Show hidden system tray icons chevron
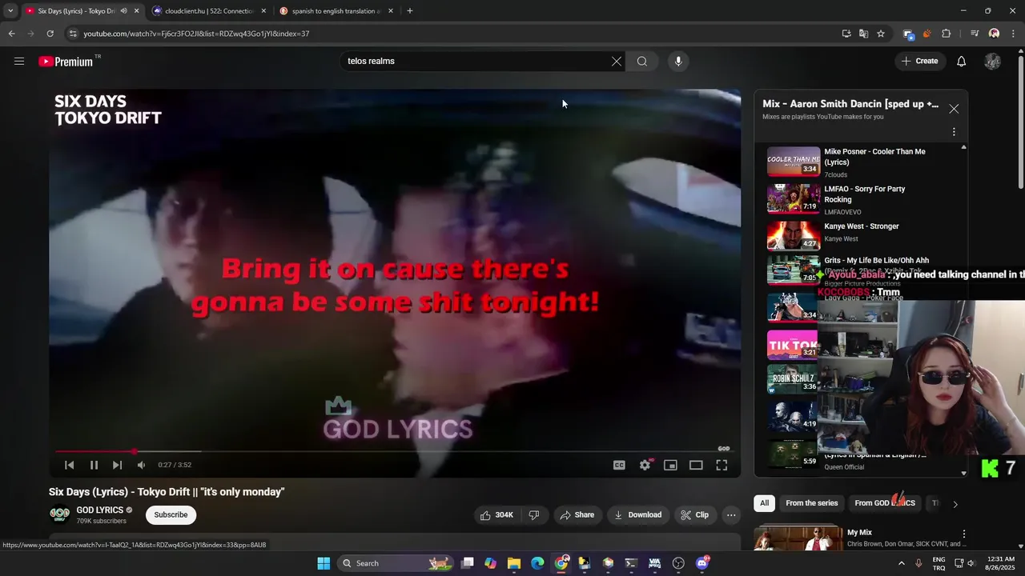1025x576 pixels. click(x=902, y=563)
